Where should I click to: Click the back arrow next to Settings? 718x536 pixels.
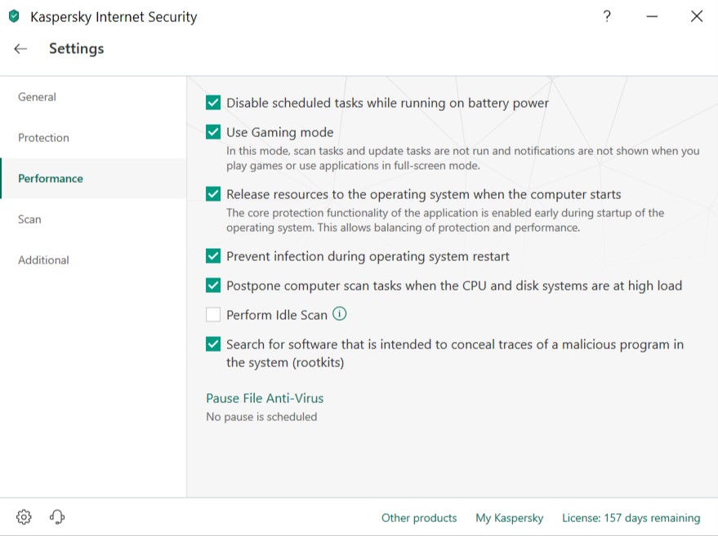click(20, 49)
